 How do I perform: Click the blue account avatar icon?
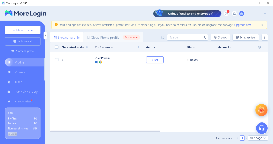click(x=242, y=14)
